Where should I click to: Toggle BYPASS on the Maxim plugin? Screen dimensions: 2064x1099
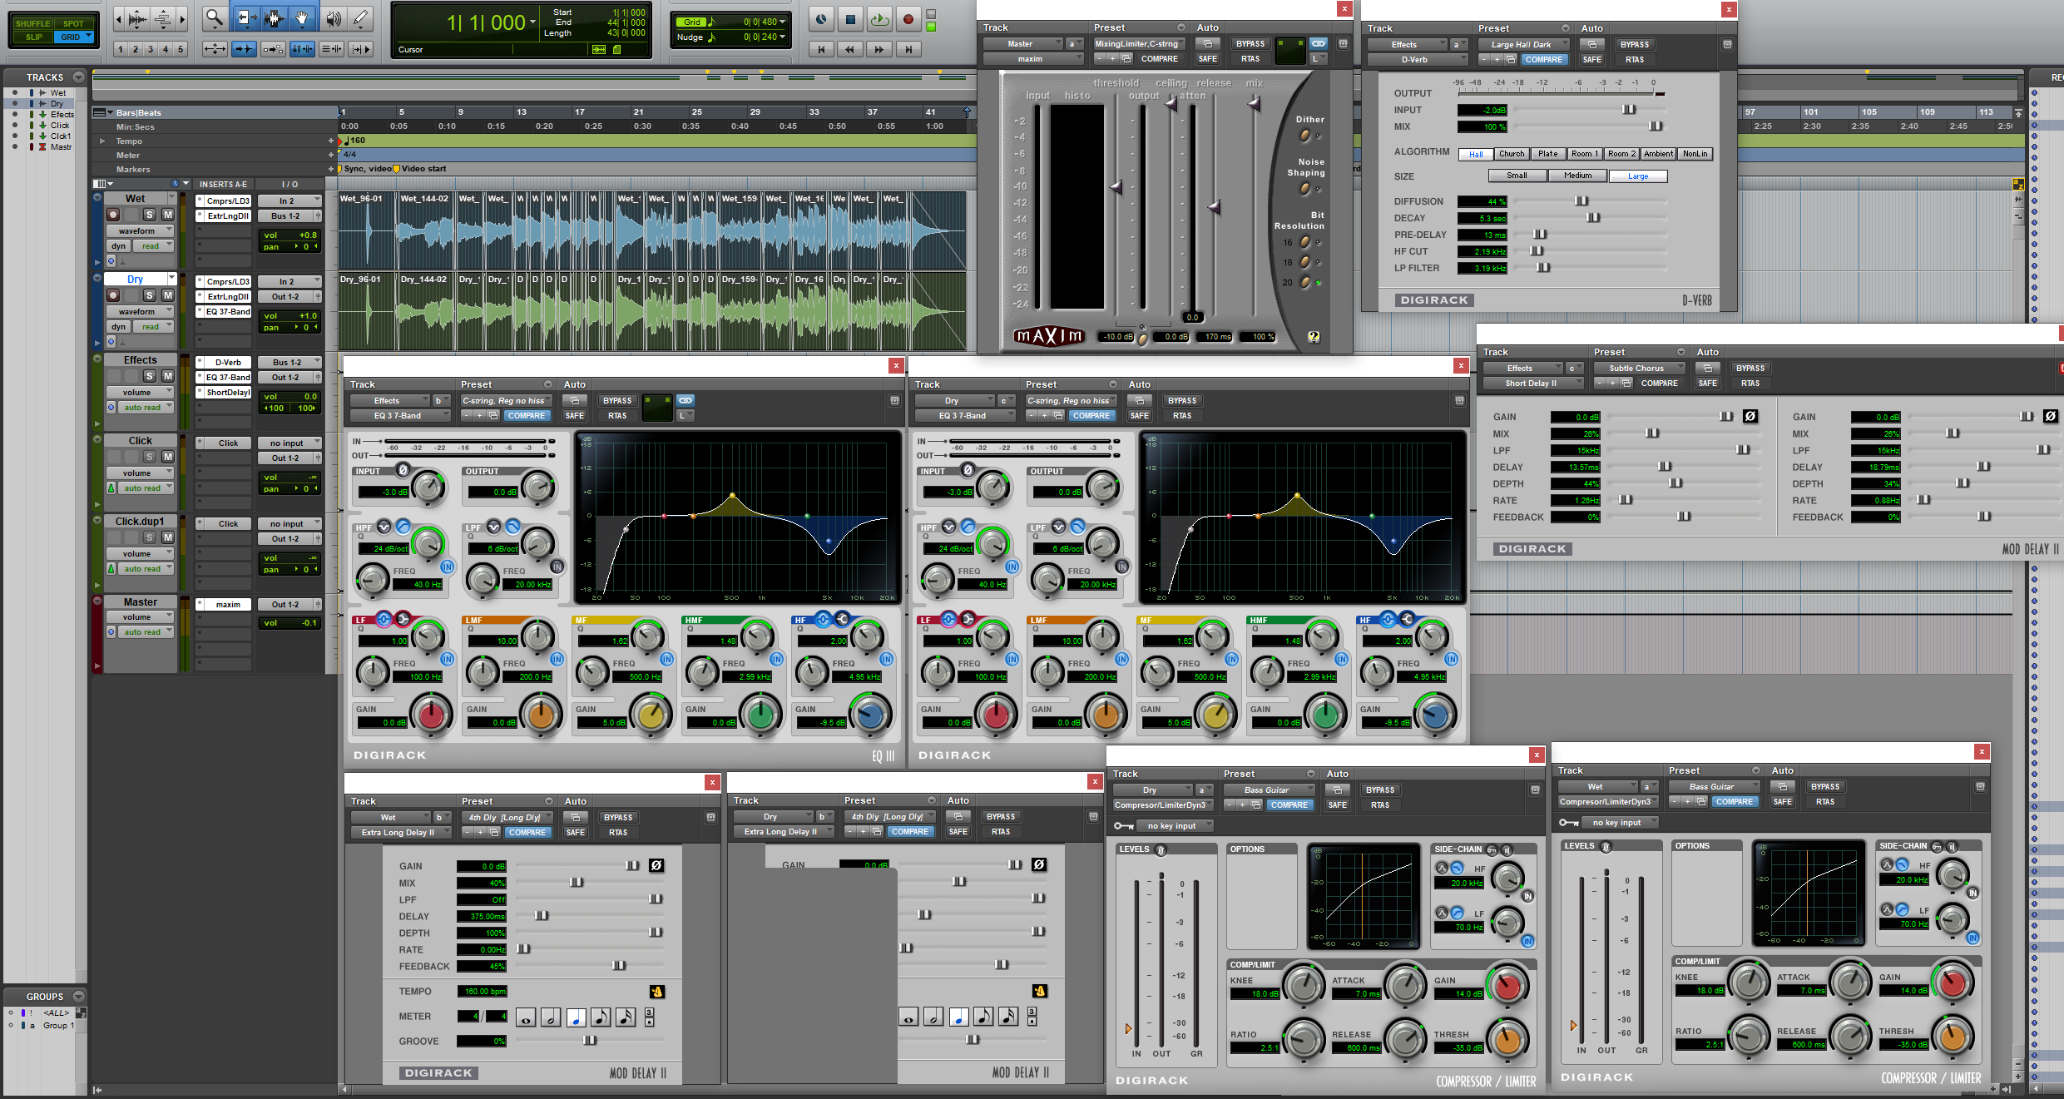(1250, 44)
